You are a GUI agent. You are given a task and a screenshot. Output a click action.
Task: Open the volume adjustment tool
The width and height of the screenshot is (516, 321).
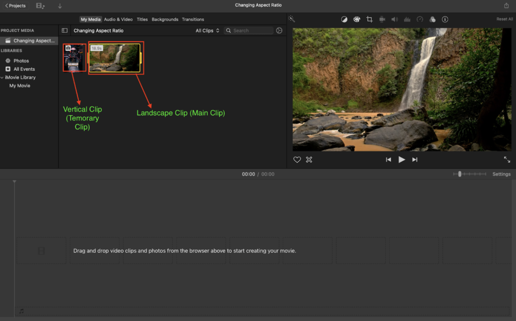[x=395, y=19]
